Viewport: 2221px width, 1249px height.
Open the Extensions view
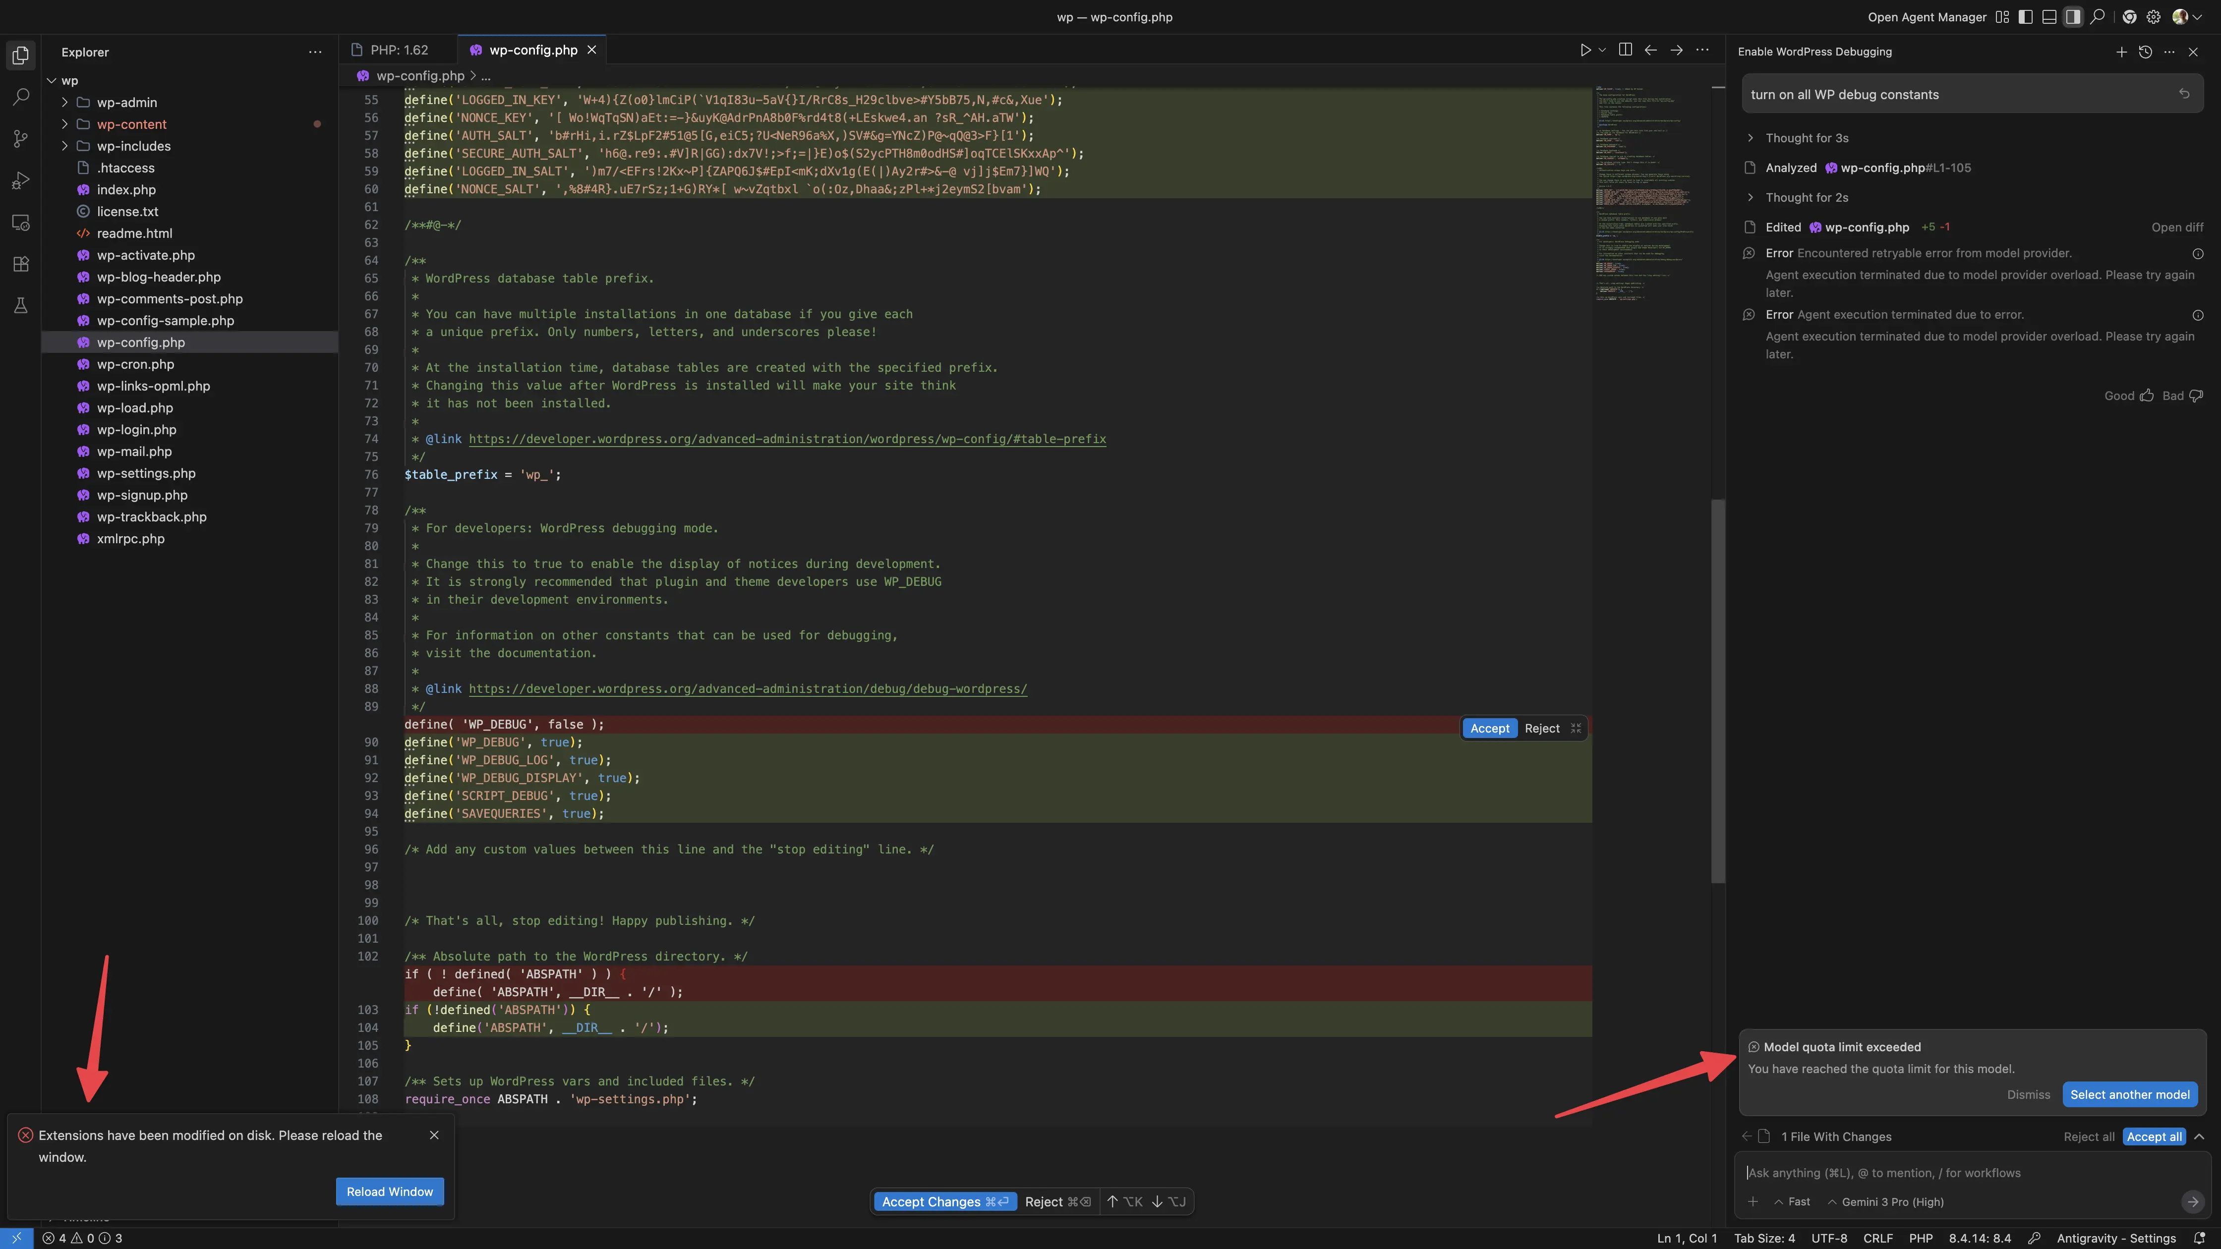pyautogui.click(x=21, y=264)
